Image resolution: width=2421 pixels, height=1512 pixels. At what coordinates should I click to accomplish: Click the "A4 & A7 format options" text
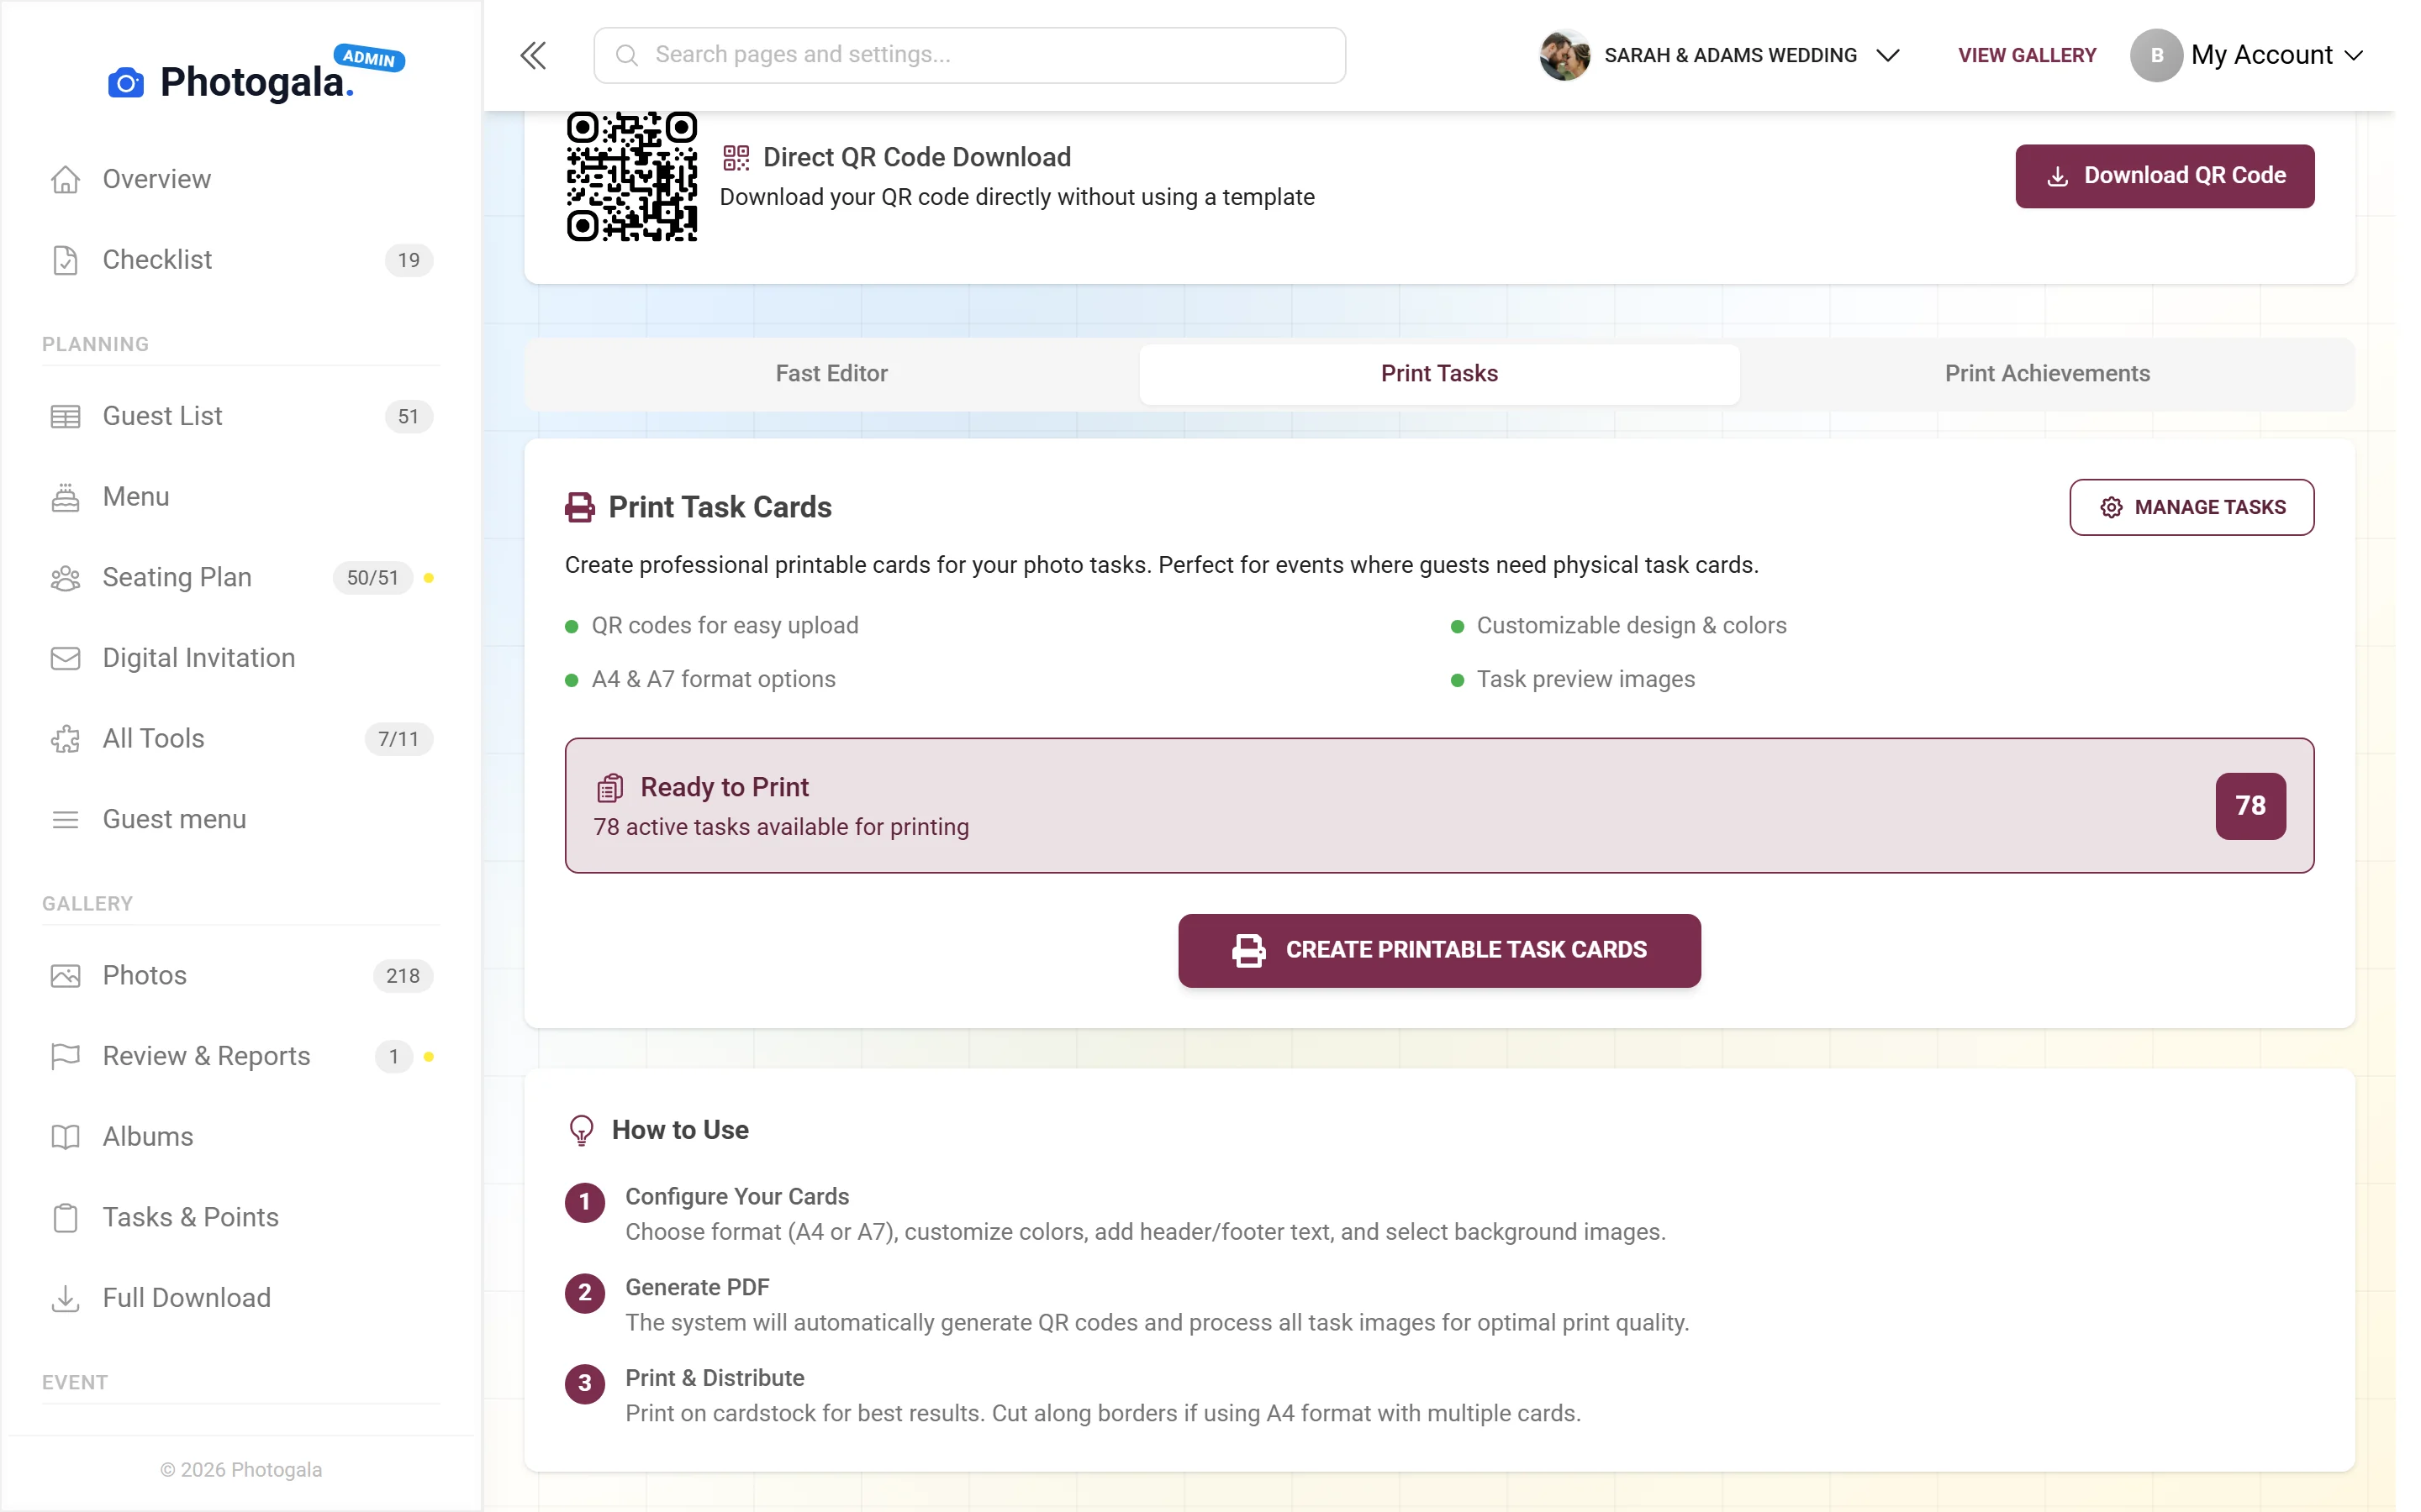[714, 680]
